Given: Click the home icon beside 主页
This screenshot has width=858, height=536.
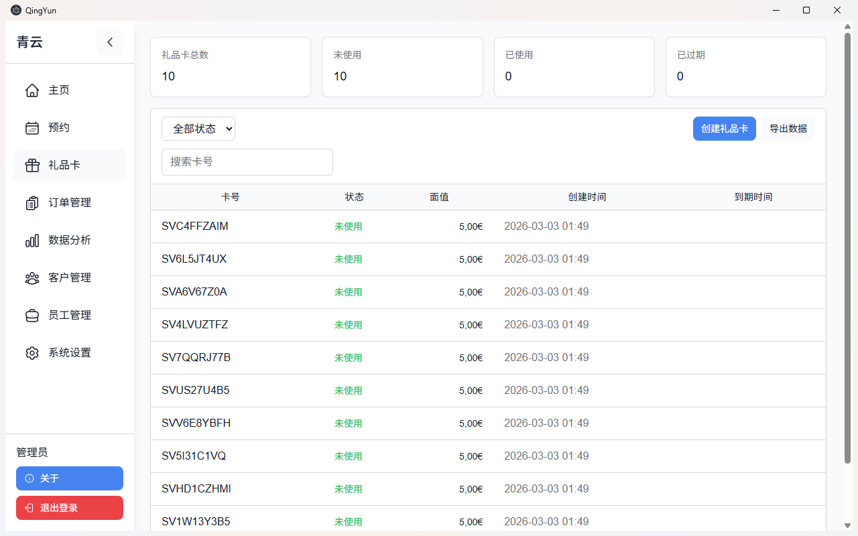Looking at the screenshot, I should [32, 90].
